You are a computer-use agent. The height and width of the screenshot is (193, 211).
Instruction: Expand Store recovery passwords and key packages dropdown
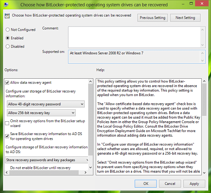click(x=46, y=160)
